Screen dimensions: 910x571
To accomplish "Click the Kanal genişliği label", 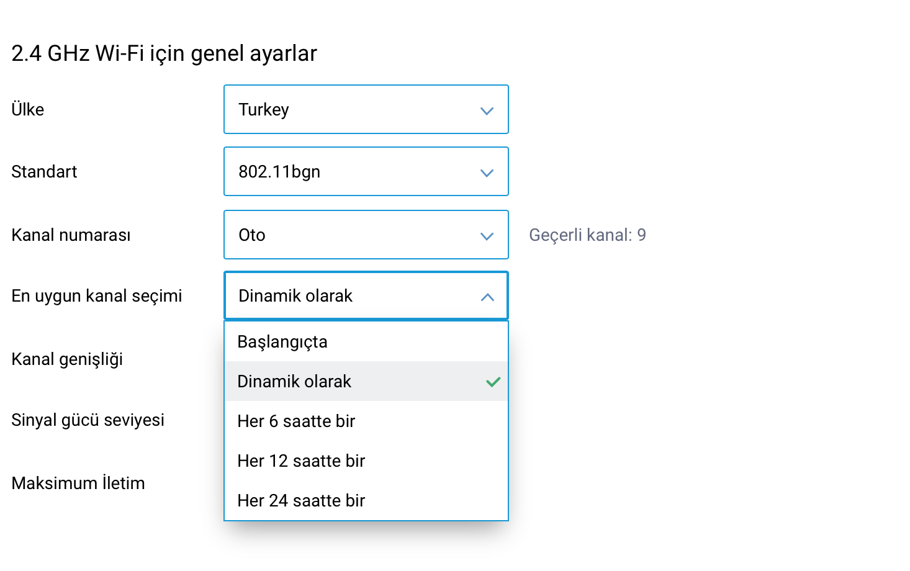I will coord(67,359).
